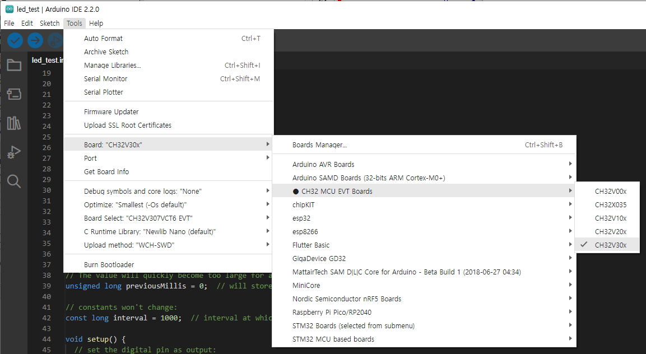Screen dimensions: 646x354
Task: Select Firmware Updater entry
Action: tap(169, 111)
